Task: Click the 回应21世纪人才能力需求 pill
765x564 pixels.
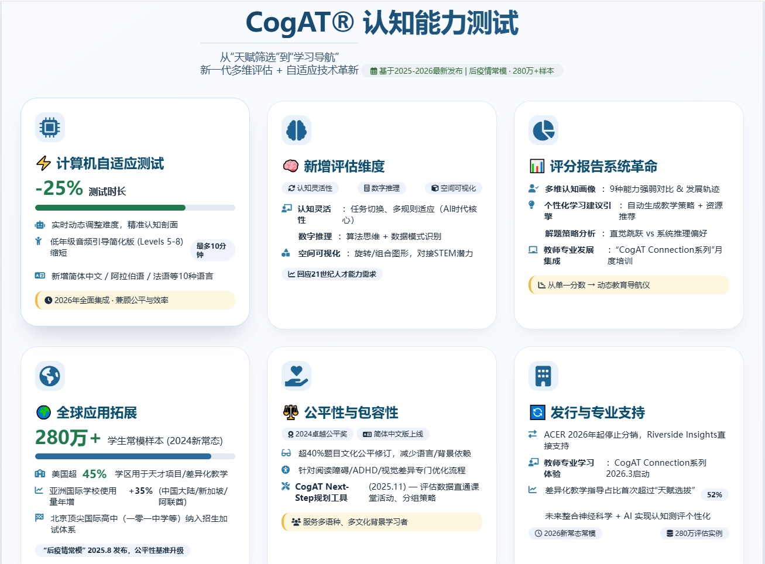Action: pyautogui.click(x=332, y=274)
